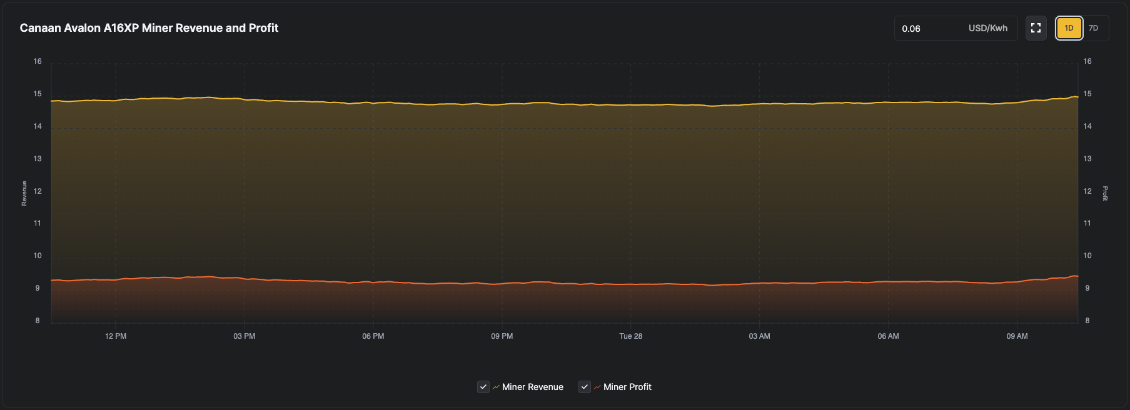Click the 09 AM time axis marker
Viewport: 1130px width, 410px height.
coord(1017,336)
